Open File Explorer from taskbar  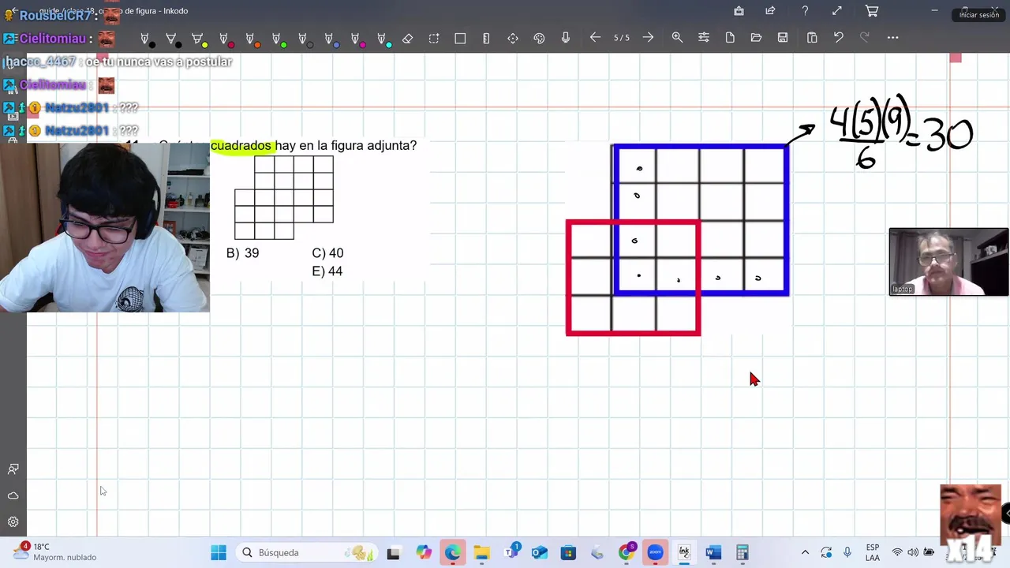point(481,552)
